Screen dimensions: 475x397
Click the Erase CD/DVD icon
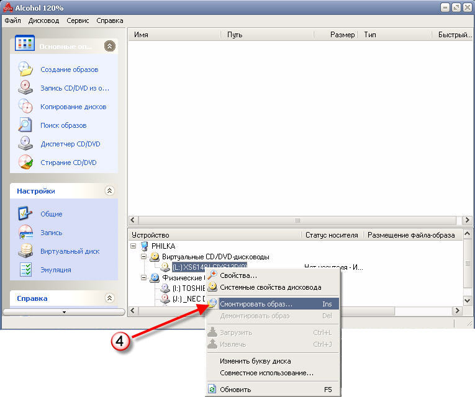tap(25, 162)
